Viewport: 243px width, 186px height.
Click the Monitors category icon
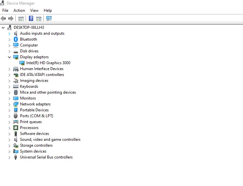click(16, 98)
